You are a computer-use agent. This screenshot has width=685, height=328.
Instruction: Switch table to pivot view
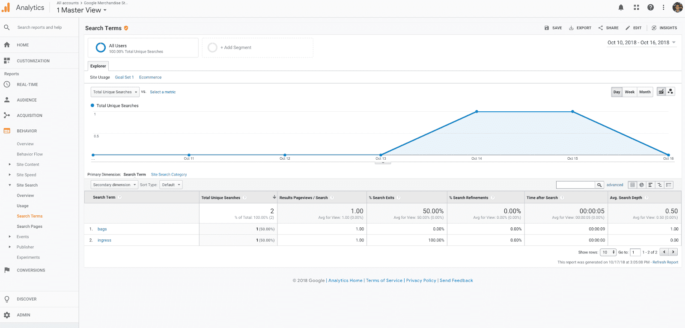click(x=669, y=185)
